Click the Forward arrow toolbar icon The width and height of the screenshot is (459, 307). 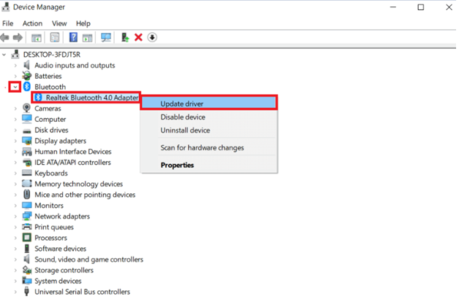tap(18, 37)
